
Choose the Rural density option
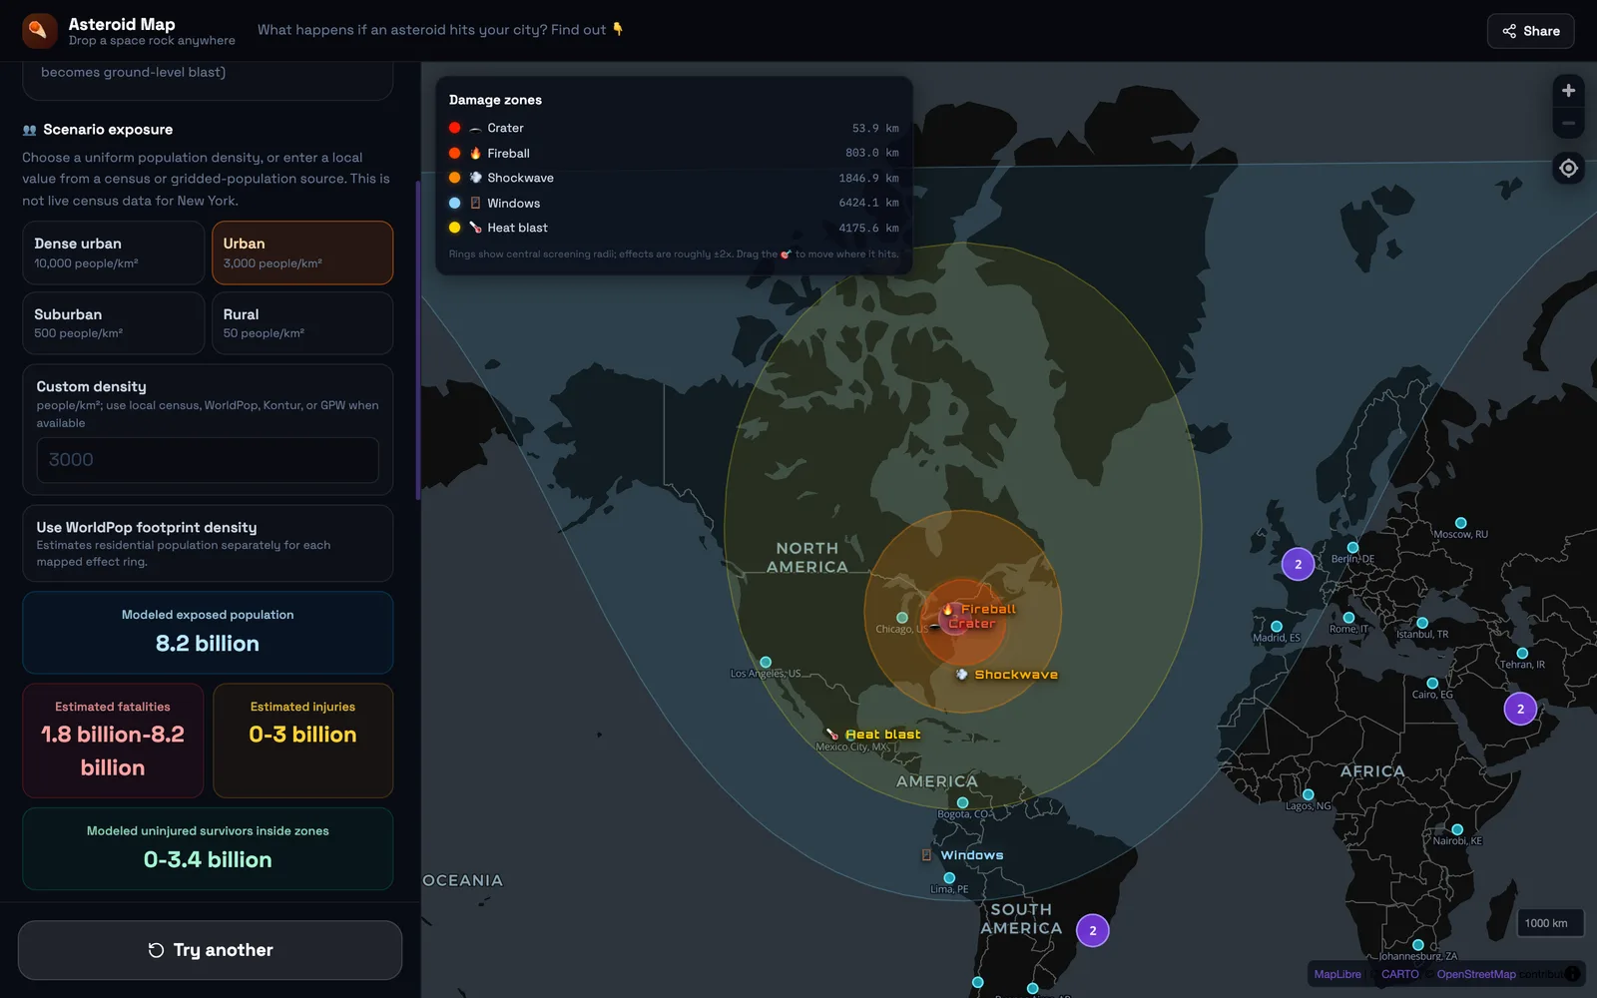click(302, 322)
